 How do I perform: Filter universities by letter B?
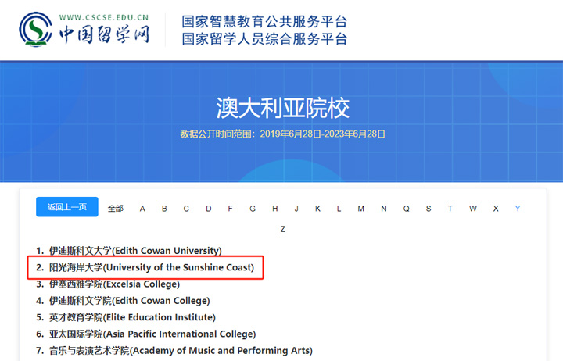click(x=164, y=209)
